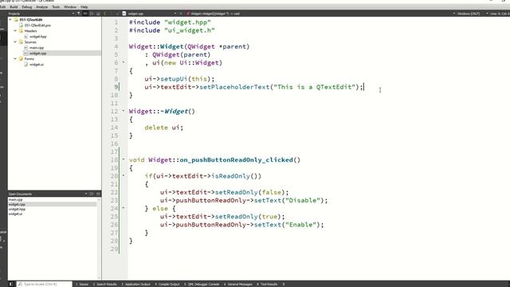Screen dimensions: 510x287
Task: Open the Analyze menu
Action: coord(41,7)
